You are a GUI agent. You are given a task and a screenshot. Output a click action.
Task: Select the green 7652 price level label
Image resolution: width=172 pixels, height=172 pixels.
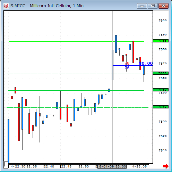pyautogui.click(x=161, y=90)
